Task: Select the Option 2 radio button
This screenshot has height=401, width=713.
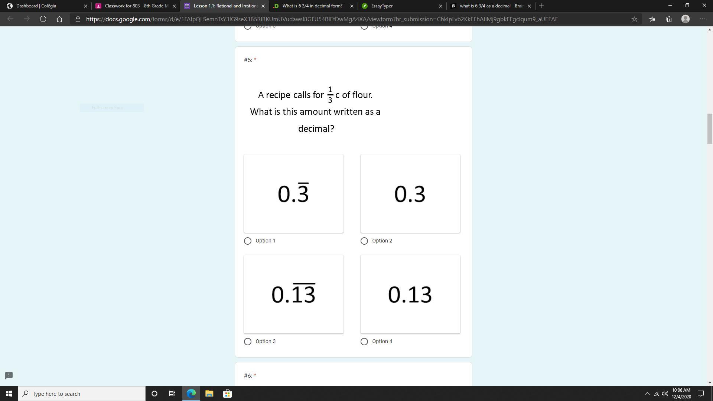Action: 364,241
